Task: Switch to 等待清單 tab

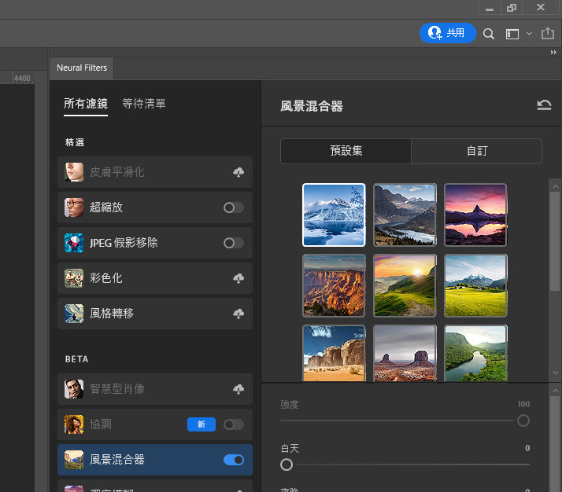Action: (x=144, y=104)
